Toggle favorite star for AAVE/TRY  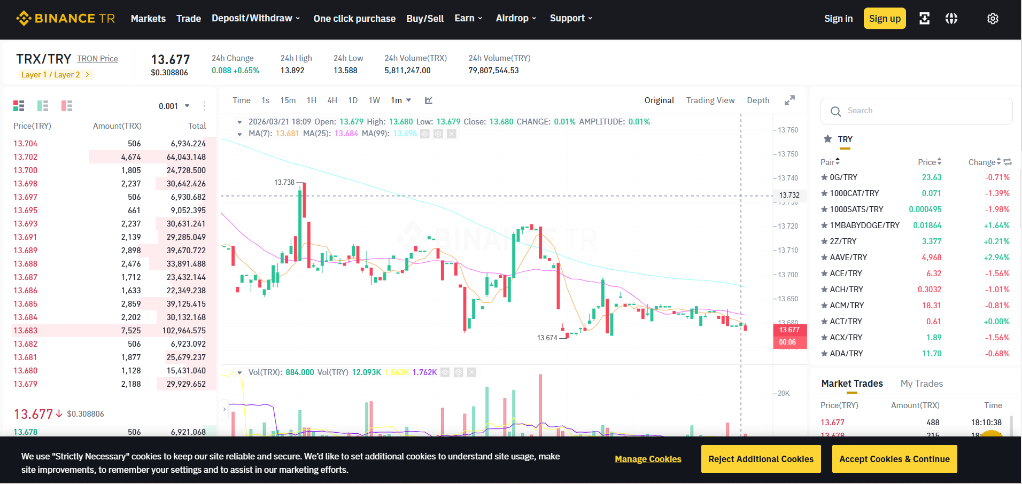(824, 257)
